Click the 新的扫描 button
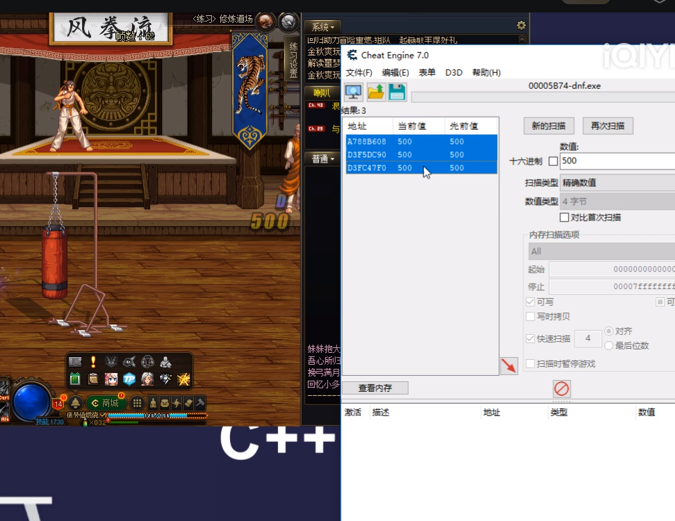 [x=548, y=126]
